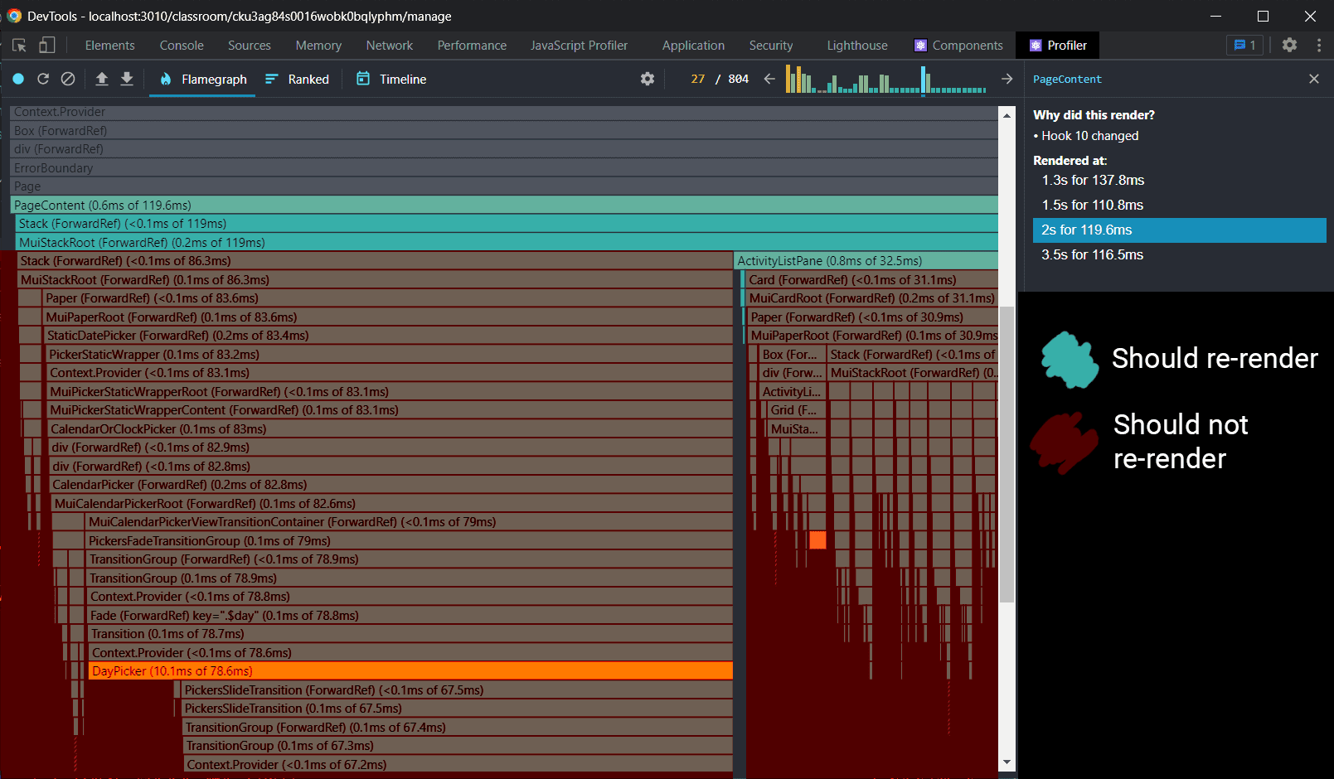Open the DevTools three-dot menu

pyautogui.click(x=1318, y=46)
